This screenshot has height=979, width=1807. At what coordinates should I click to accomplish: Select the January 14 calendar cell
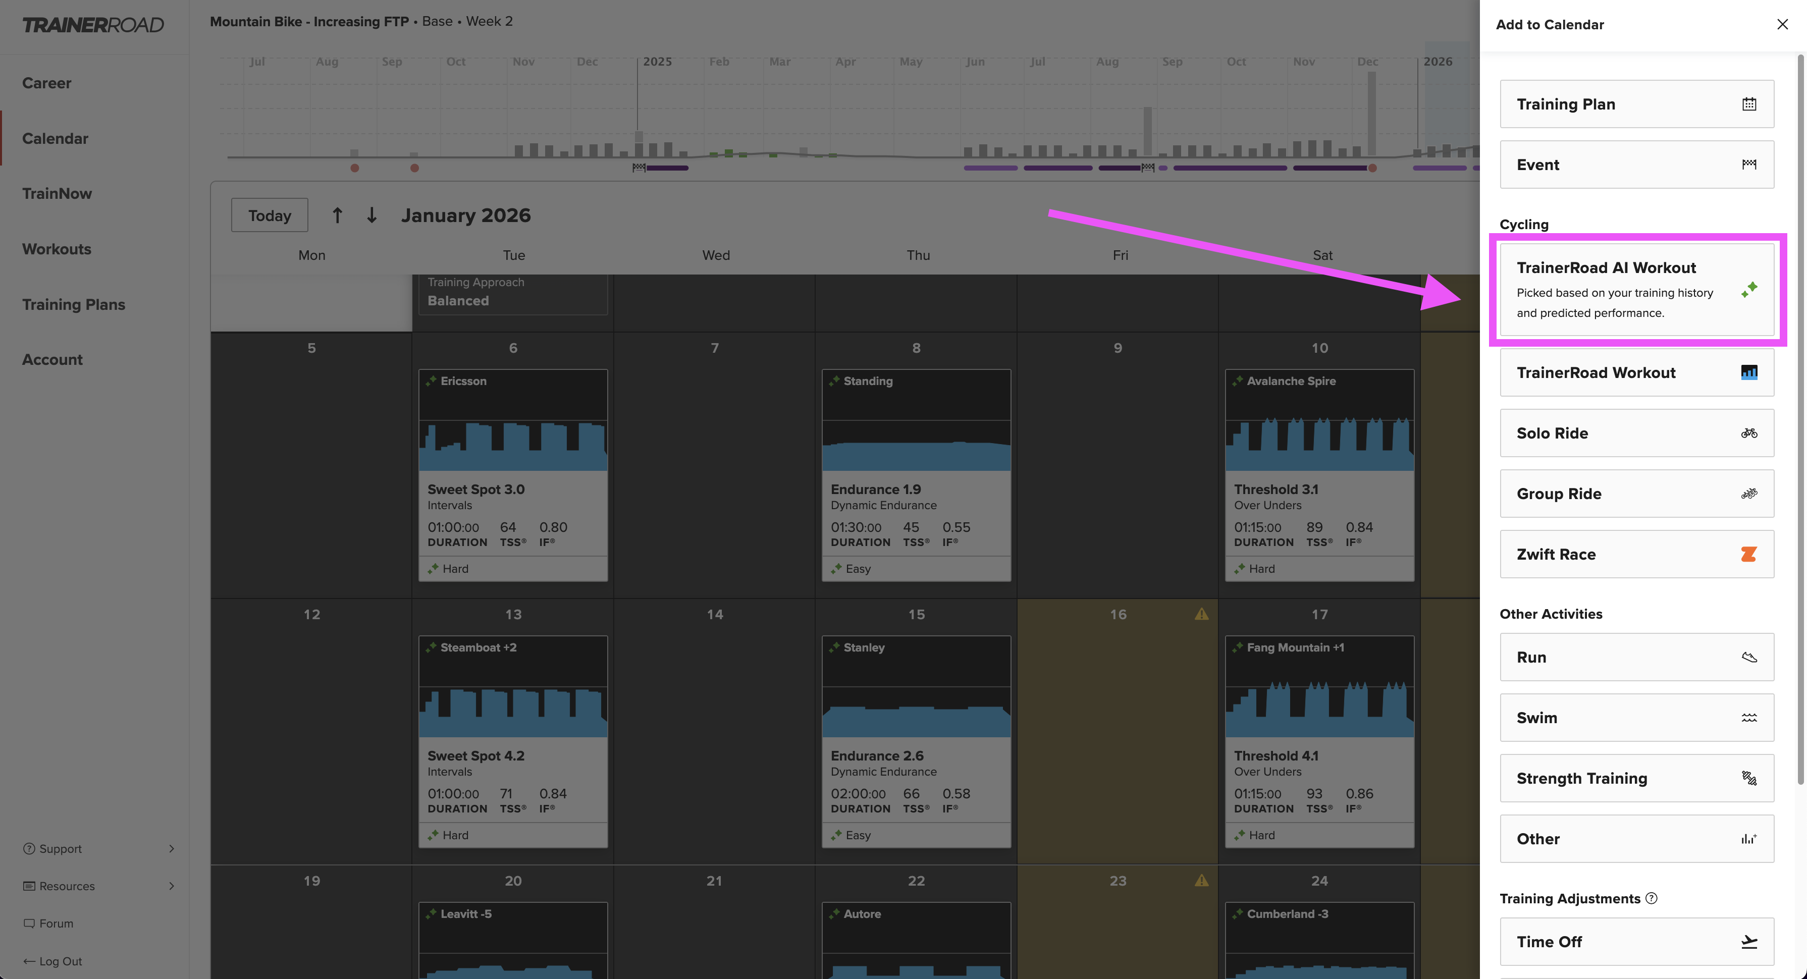(x=714, y=731)
